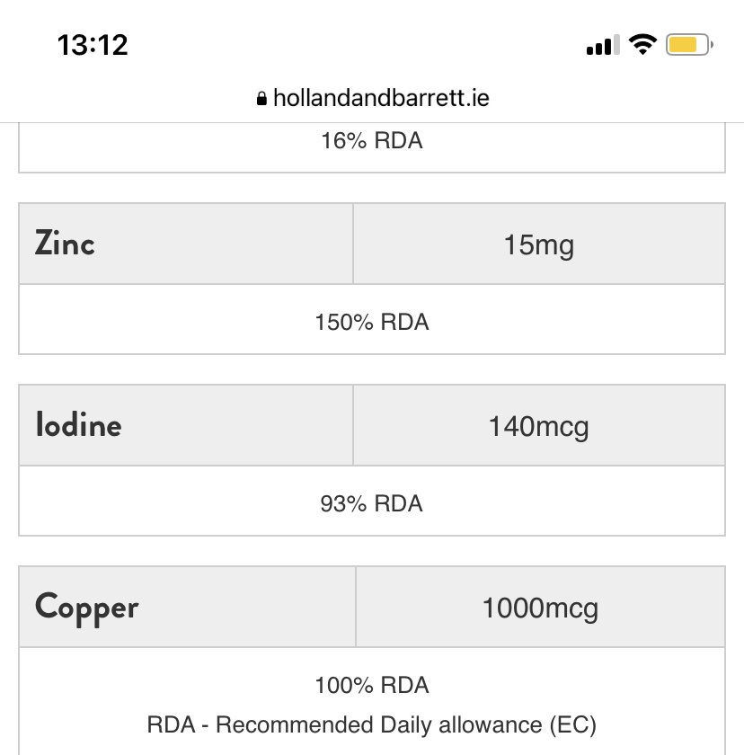
Task: Tap the word 'allowance' in the footnote
Action: coord(490,724)
